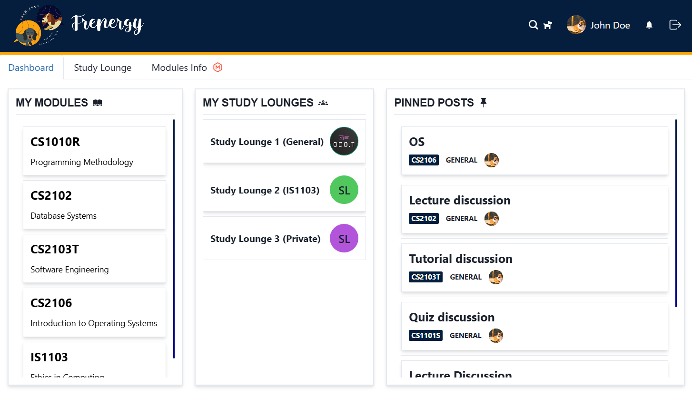Click author avatar on Lecture discussion post
This screenshot has width=692, height=416.
492,219
